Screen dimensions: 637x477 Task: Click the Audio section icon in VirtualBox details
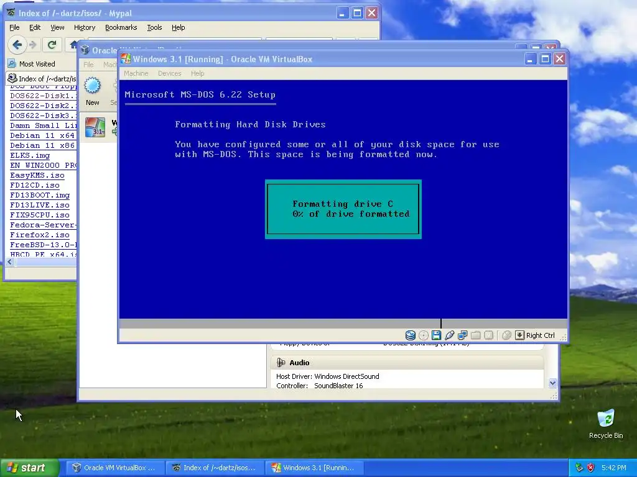coord(281,362)
